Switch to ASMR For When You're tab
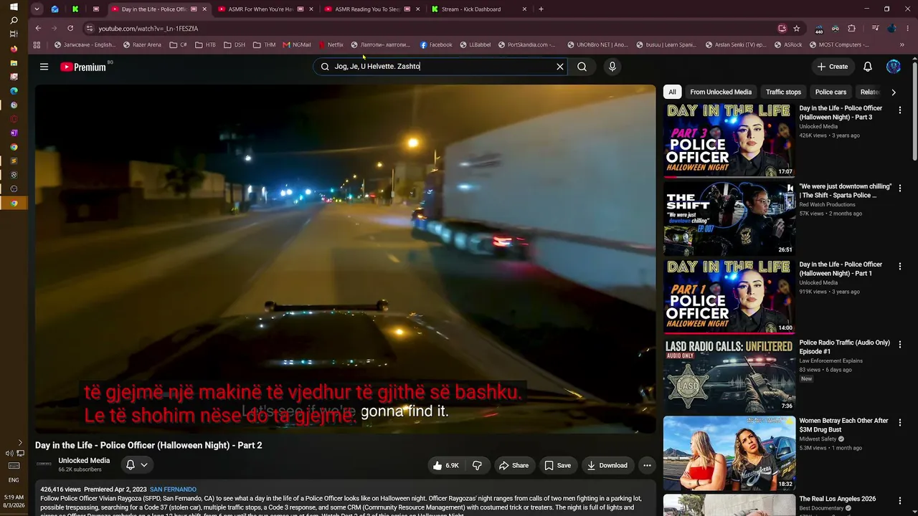 click(x=266, y=9)
